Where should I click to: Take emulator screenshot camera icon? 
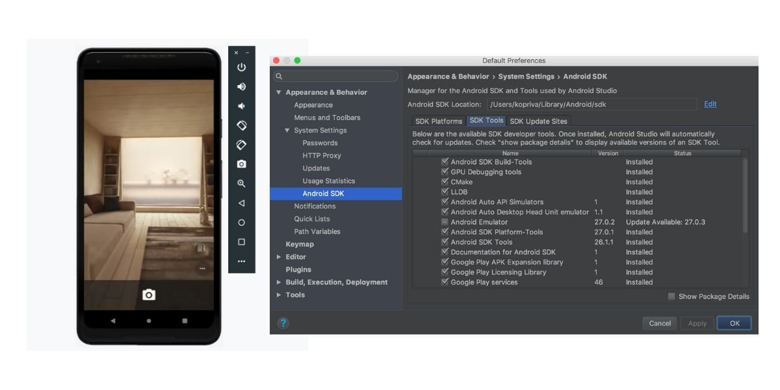pos(242,164)
